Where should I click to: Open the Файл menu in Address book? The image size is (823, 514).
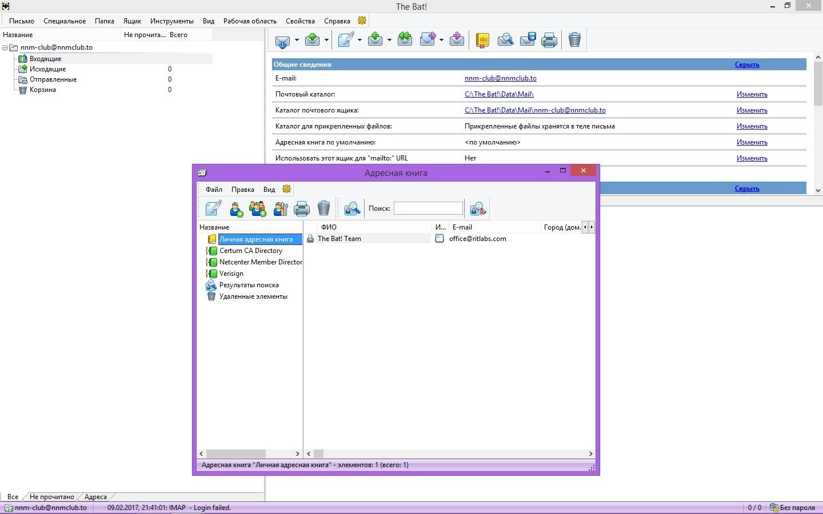click(x=214, y=190)
